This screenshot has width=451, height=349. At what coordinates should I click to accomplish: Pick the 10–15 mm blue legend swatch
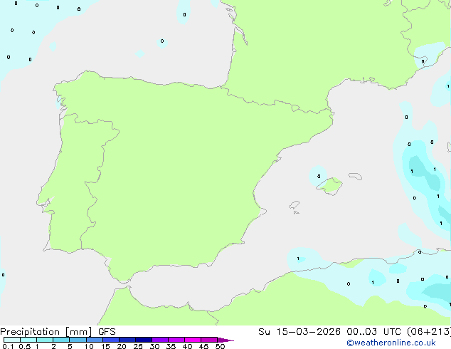point(95,340)
